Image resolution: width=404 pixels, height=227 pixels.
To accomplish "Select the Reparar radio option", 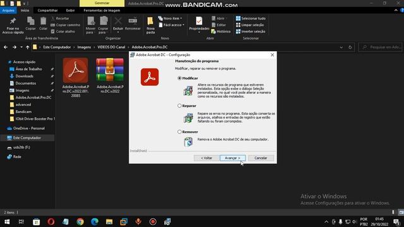I will coord(179,105).
